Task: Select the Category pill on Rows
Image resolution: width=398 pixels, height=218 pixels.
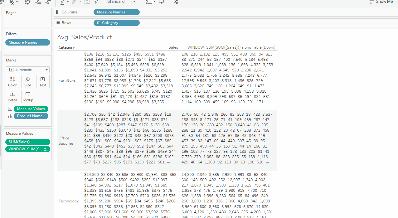Action: click(116, 23)
